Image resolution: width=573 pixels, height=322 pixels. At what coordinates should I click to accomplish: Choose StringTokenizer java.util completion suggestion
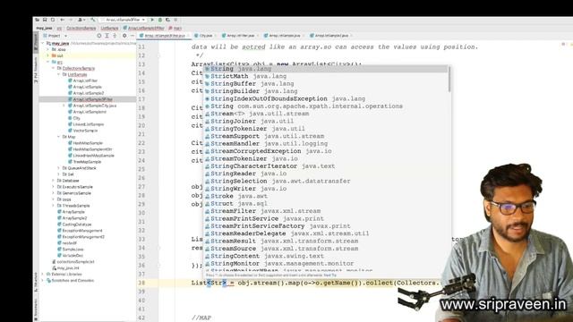click(x=325, y=129)
